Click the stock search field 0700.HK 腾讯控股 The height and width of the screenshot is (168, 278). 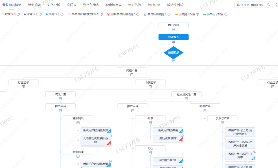click(250, 5)
